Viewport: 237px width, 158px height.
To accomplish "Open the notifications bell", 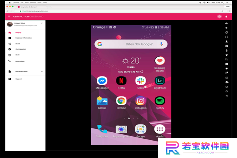I will 226,17.
